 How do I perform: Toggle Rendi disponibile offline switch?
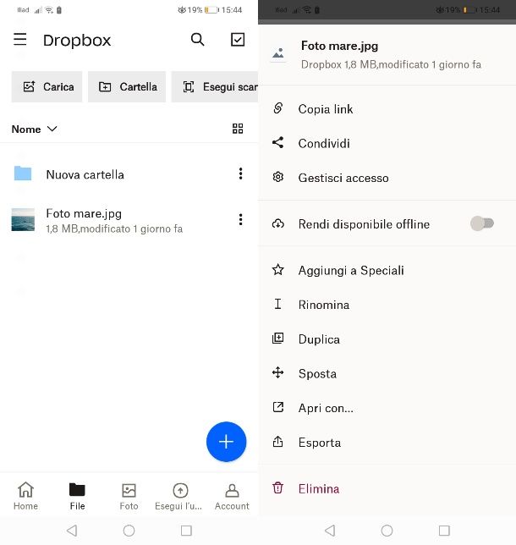[x=482, y=223]
